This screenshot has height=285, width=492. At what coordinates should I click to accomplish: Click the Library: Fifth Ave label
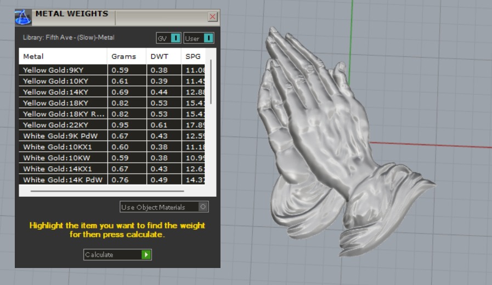click(69, 37)
